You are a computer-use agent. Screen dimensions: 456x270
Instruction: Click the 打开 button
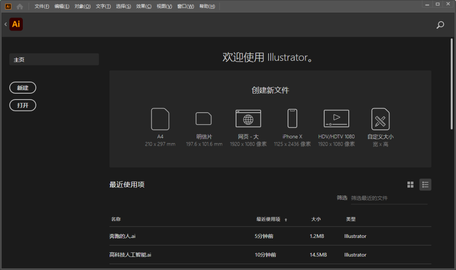click(23, 105)
